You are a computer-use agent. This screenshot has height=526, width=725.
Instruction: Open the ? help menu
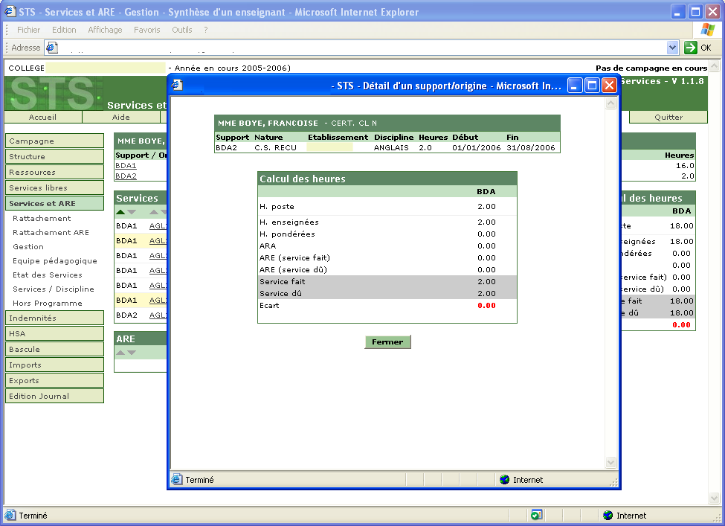pyautogui.click(x=206, y=30)
